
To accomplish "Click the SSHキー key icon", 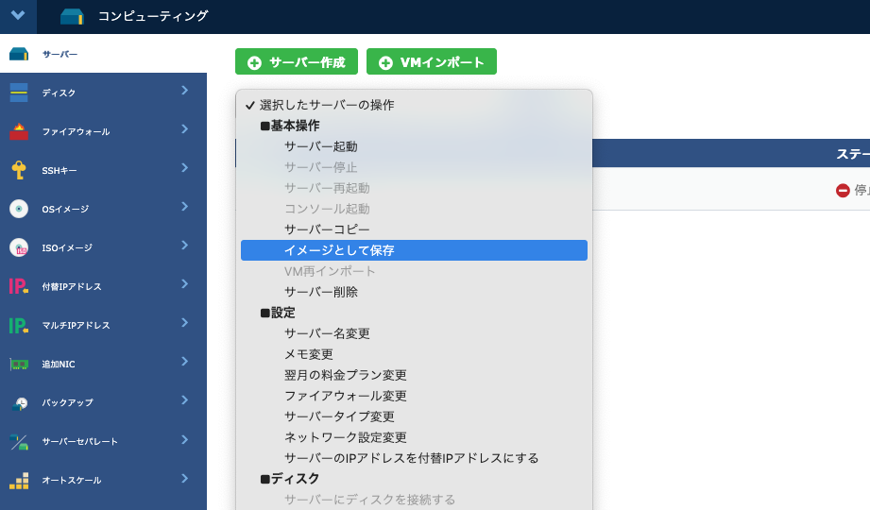I will pyautogui.click(x=19, y=170).
